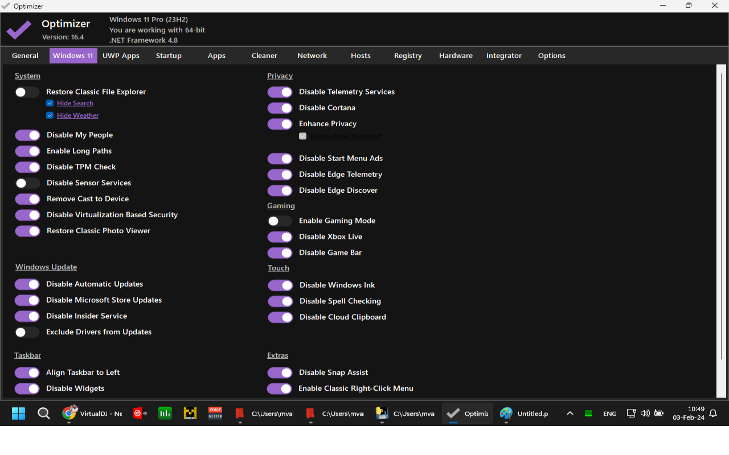This screenshot has width=729, height=455.
Task: Switch to the Hosts tab
Action: [361, 56]
